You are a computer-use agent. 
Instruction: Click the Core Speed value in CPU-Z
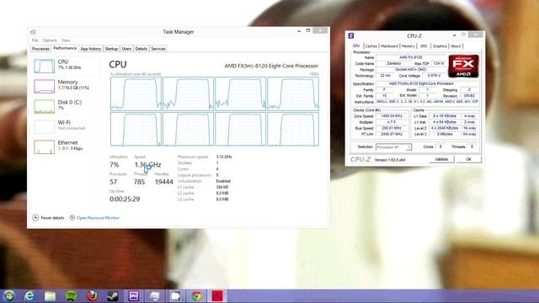pyautogui.click(x=392, y=116)
